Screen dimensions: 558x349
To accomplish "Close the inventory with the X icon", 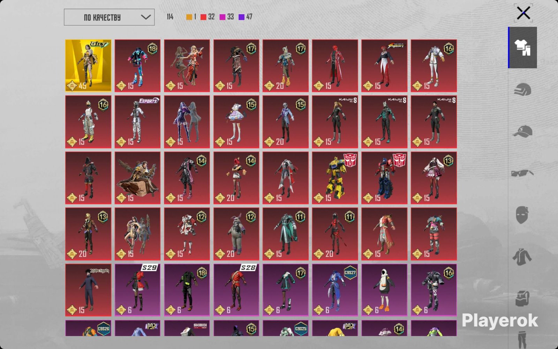I will pos(523,13).
